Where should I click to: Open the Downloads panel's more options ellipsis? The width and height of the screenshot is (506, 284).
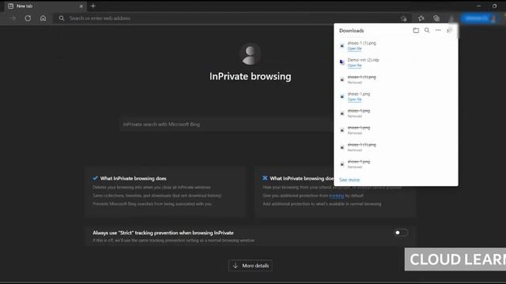[x=438, y=30]
